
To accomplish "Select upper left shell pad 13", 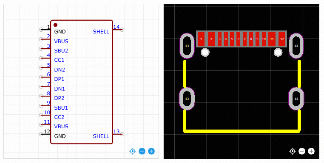I will click(x=187, y=46).
